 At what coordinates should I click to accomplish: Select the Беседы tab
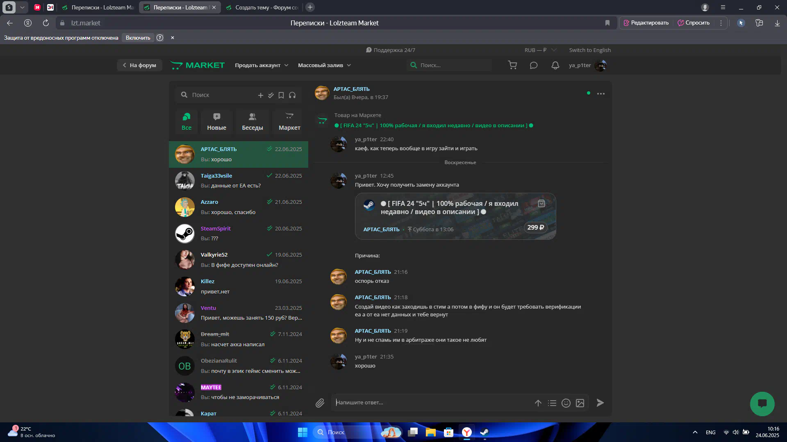tap(252, 122)
